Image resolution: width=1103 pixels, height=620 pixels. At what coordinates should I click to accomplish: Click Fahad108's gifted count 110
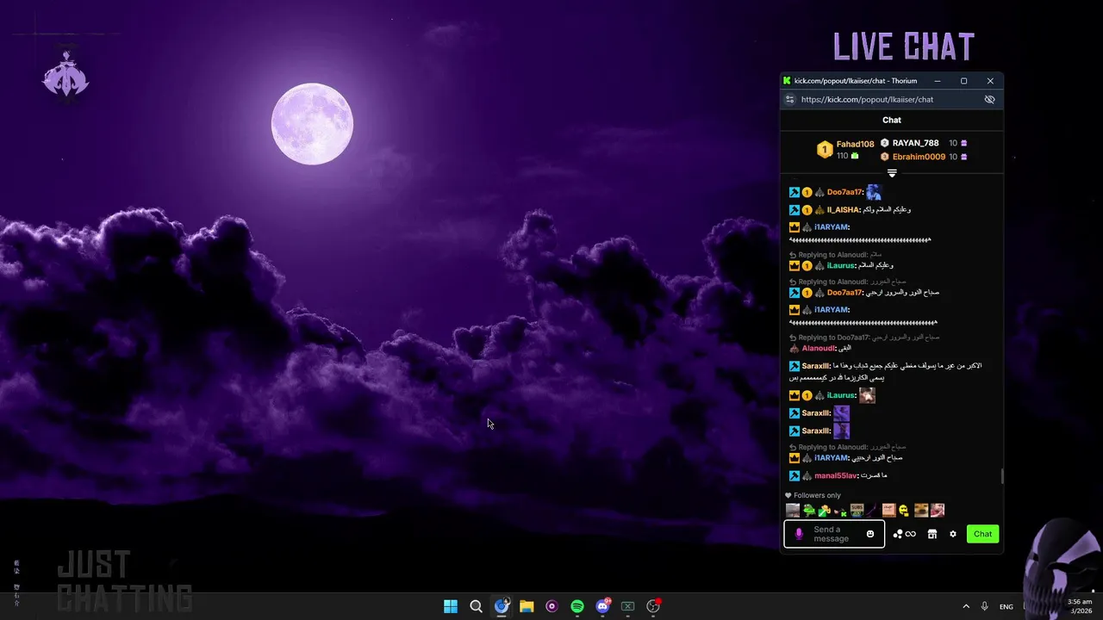(842, 156)
